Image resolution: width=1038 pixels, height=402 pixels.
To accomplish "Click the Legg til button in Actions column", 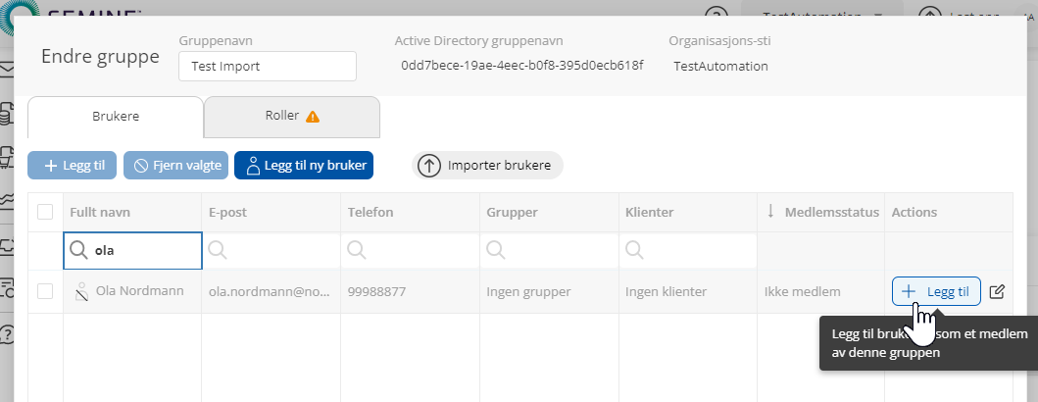I will (936, 291).
